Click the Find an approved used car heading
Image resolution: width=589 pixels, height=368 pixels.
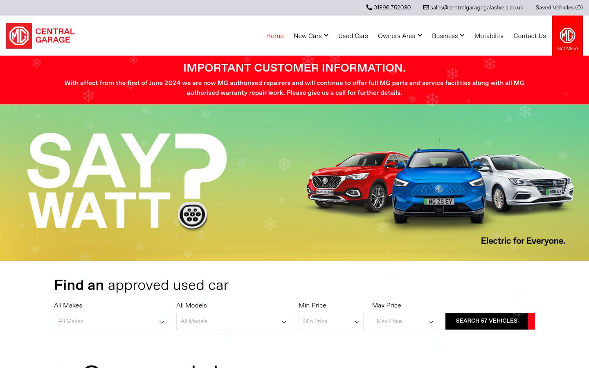(141, 285)
